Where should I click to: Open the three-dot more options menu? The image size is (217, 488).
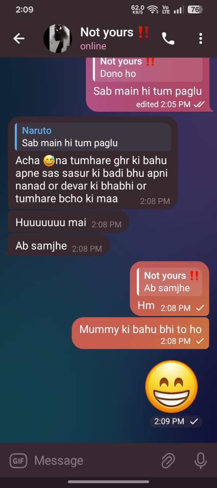coord(201,38)
